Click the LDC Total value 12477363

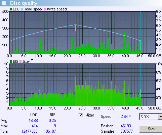pyautogui.click(x=29, y=131)
